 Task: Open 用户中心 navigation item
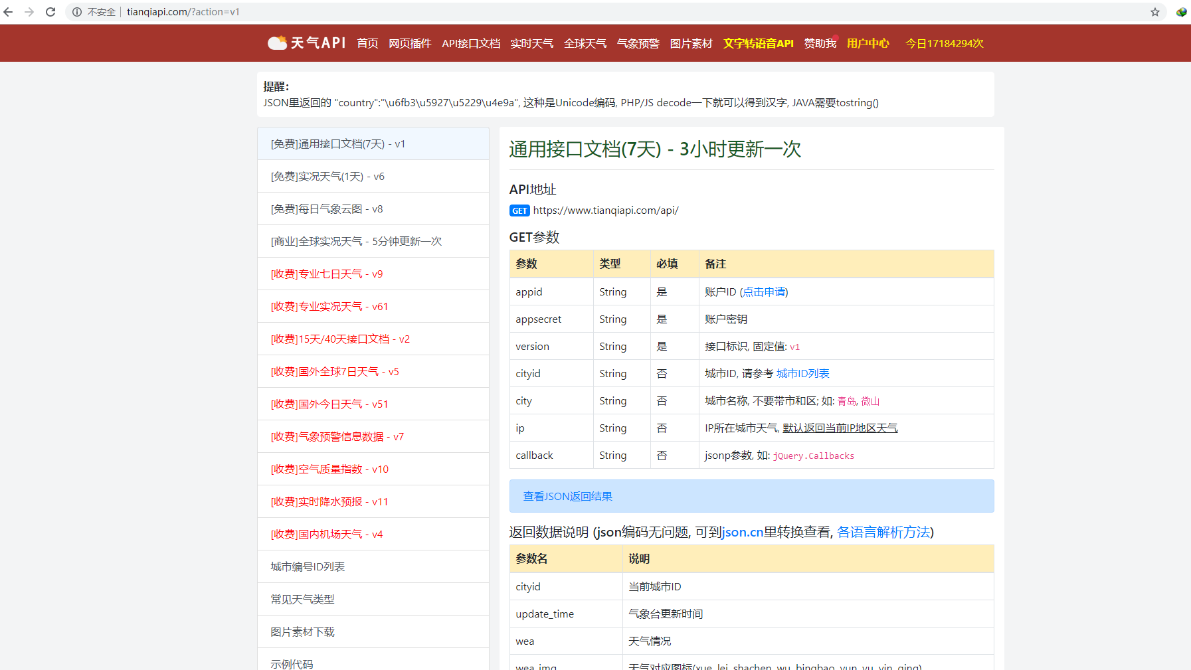pyautogui.click(x=868, y=43)
